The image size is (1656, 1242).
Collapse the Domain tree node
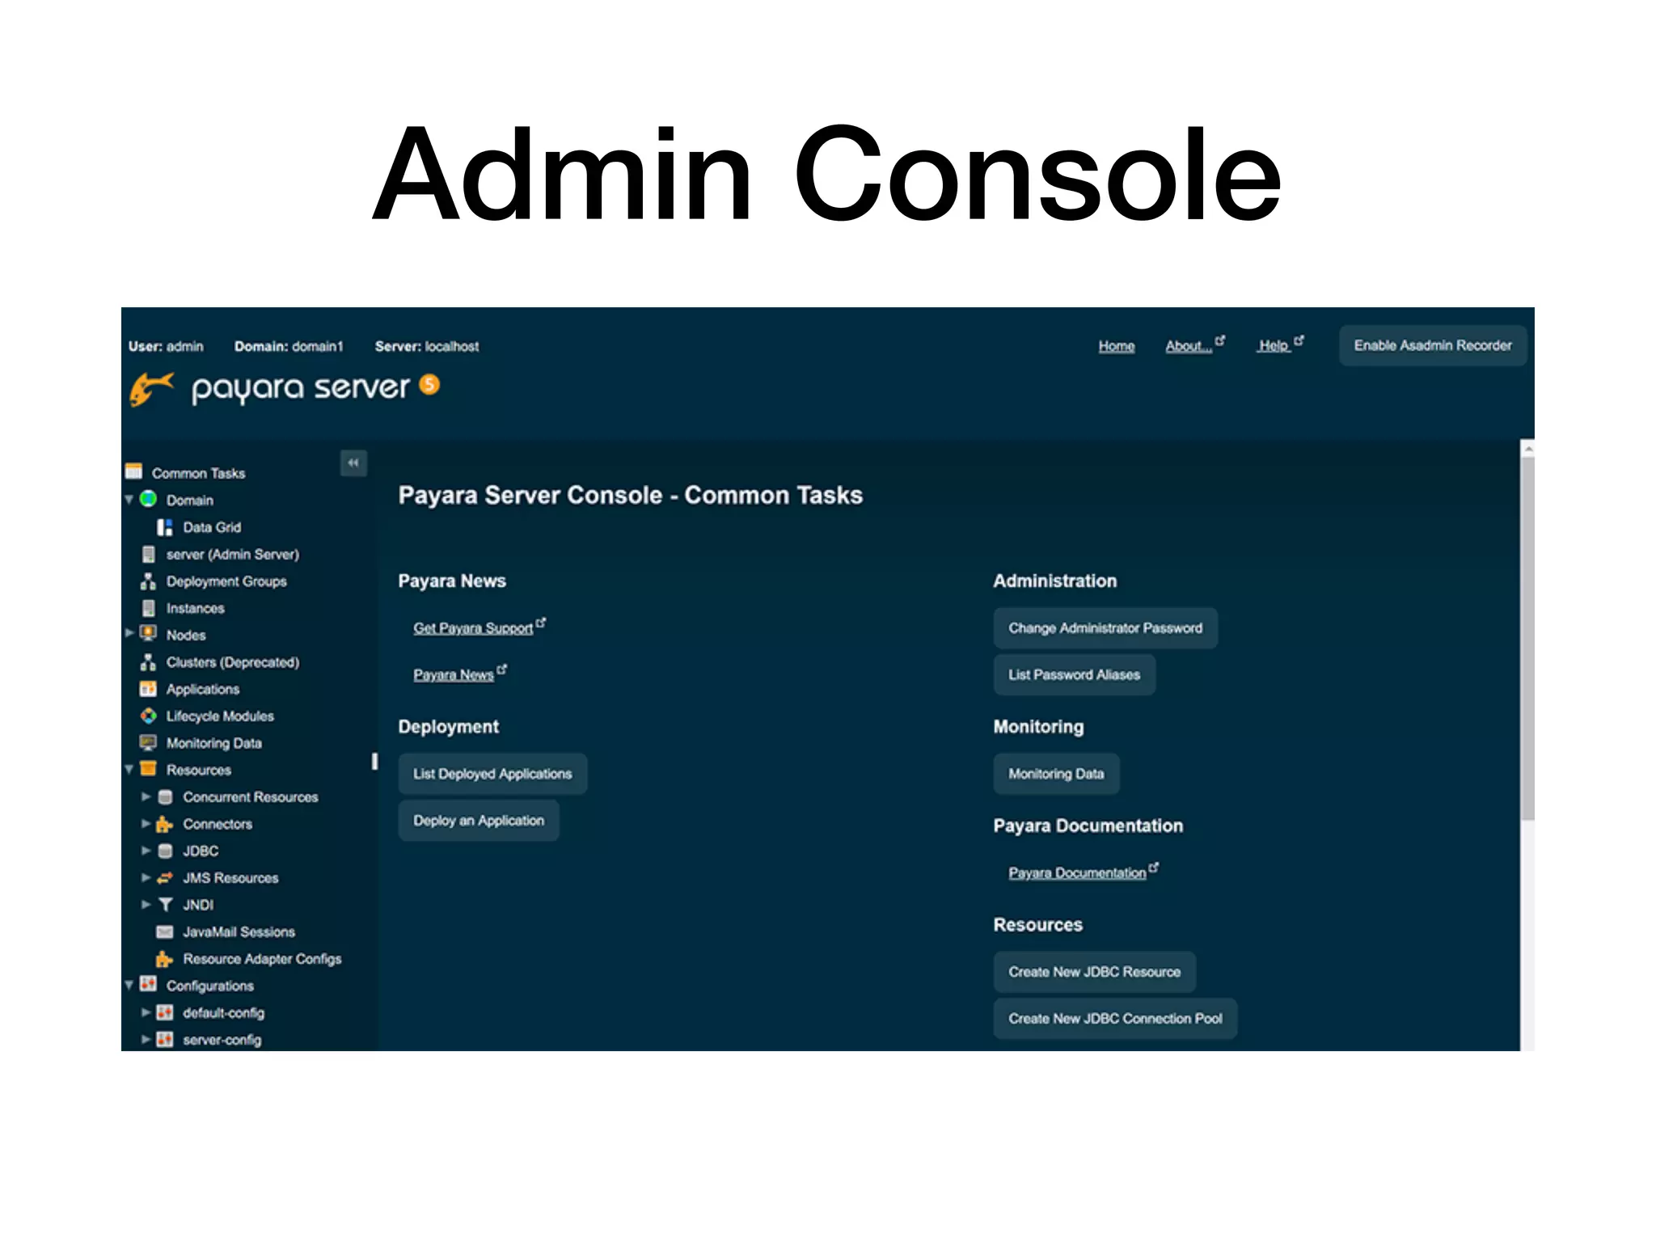point(129,500)
